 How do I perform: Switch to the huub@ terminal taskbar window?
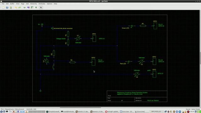[x=68, y=112]
